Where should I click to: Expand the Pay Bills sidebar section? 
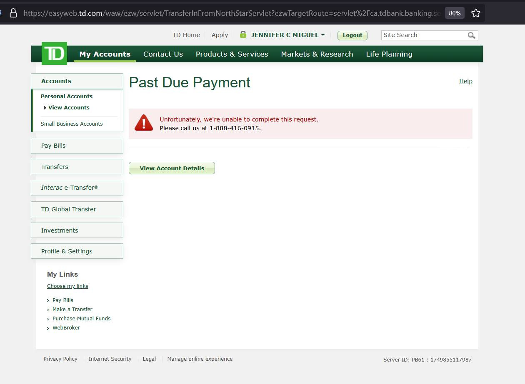click(77, 146)
